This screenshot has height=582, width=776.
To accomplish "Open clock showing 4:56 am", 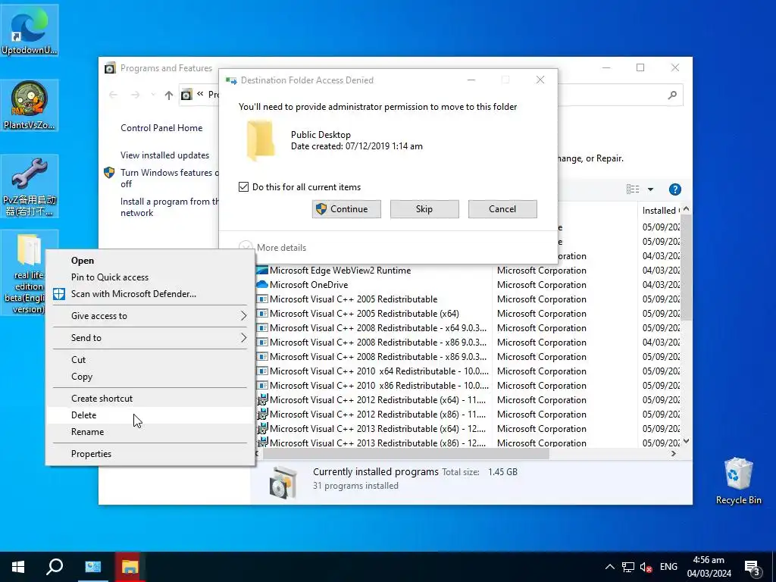I will pos(709,567).
